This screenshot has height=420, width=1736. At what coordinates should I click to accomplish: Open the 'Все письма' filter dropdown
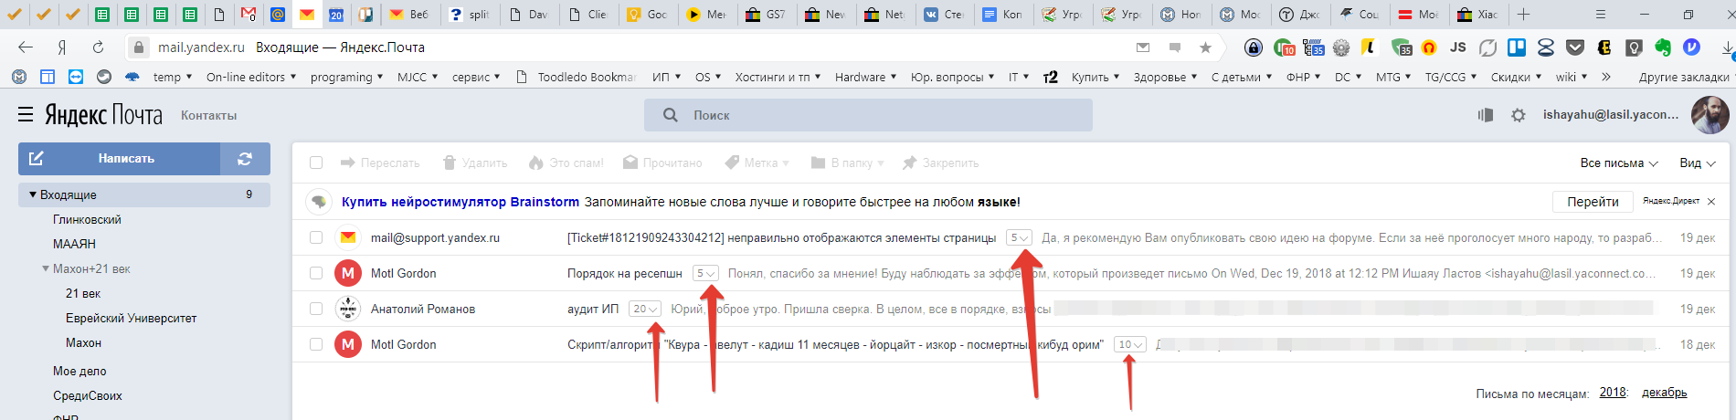1619,163
